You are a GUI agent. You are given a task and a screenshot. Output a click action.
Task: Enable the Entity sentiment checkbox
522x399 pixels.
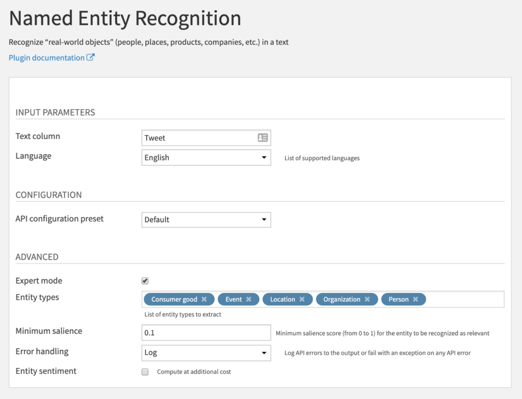(x=145, y=371)
